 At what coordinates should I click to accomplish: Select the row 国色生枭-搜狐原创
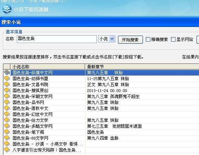pos(101,91)
